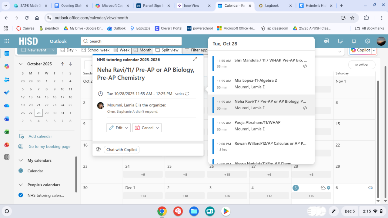This screenshot has width=388, height=218.
Task: Open the notifications bell
Action: [x=354, y=41]
